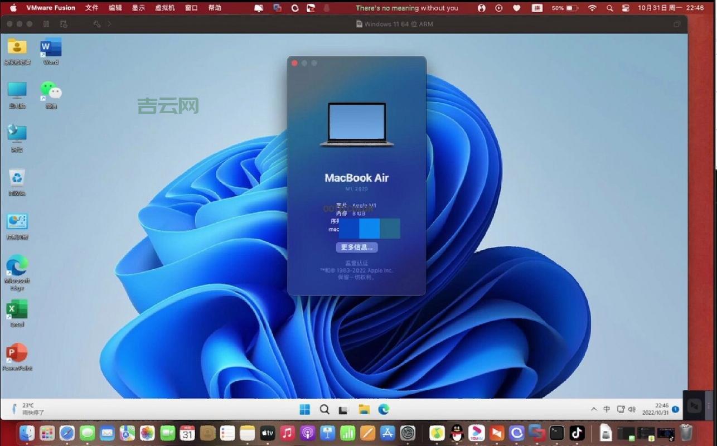Viewport: 717px width, 446px height.
Task: Mute the speaker icon in the Windows taskbar
Action: tap(632, 409)
